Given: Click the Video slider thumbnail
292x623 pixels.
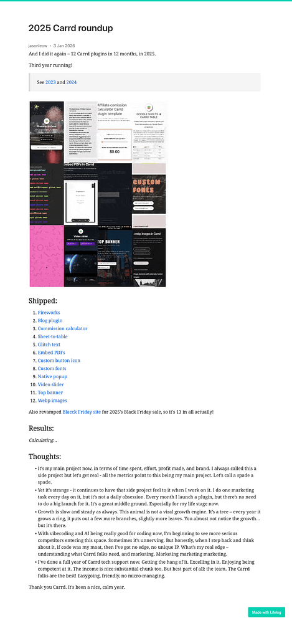Looking at the screenshot, I should (x=81, y=255).
